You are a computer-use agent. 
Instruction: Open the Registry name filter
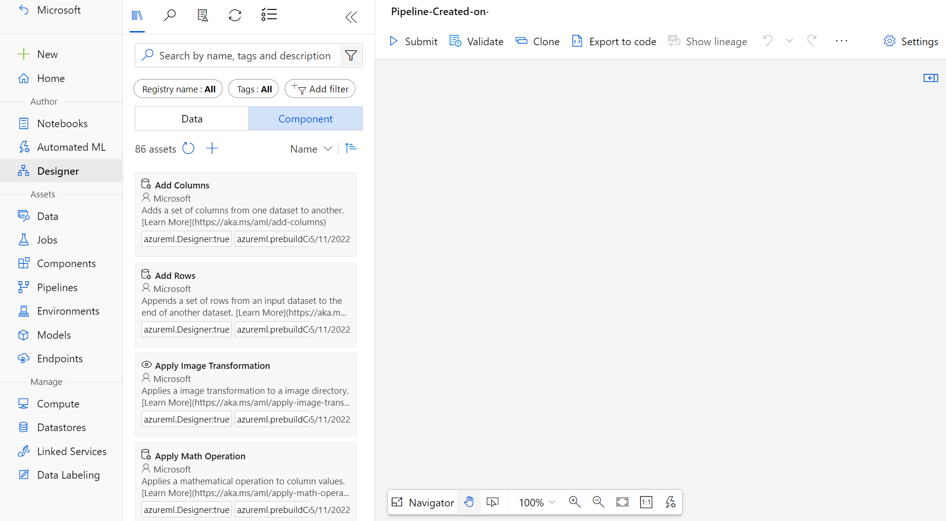coord(178,89)
